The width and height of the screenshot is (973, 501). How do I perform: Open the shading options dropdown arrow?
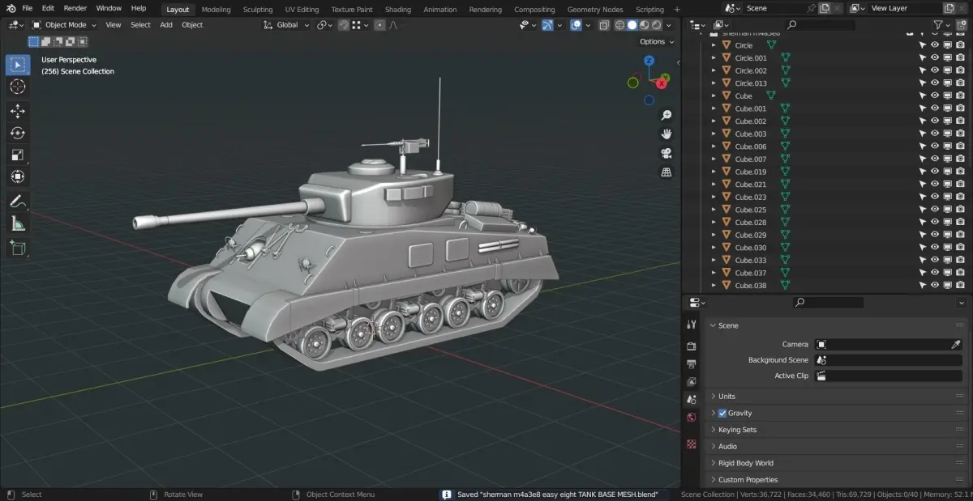click(x=668, y=25)
